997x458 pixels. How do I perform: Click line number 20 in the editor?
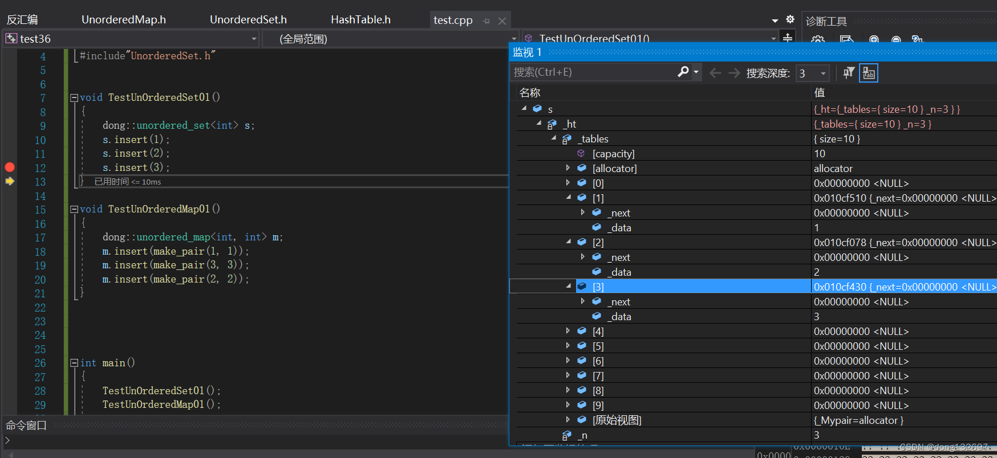click(40, 280)
